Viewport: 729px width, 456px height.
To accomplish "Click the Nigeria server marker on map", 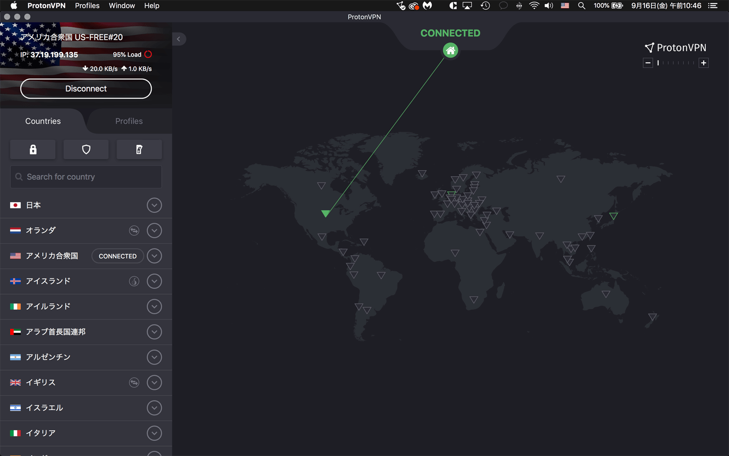I will click(x=455, y=253).
